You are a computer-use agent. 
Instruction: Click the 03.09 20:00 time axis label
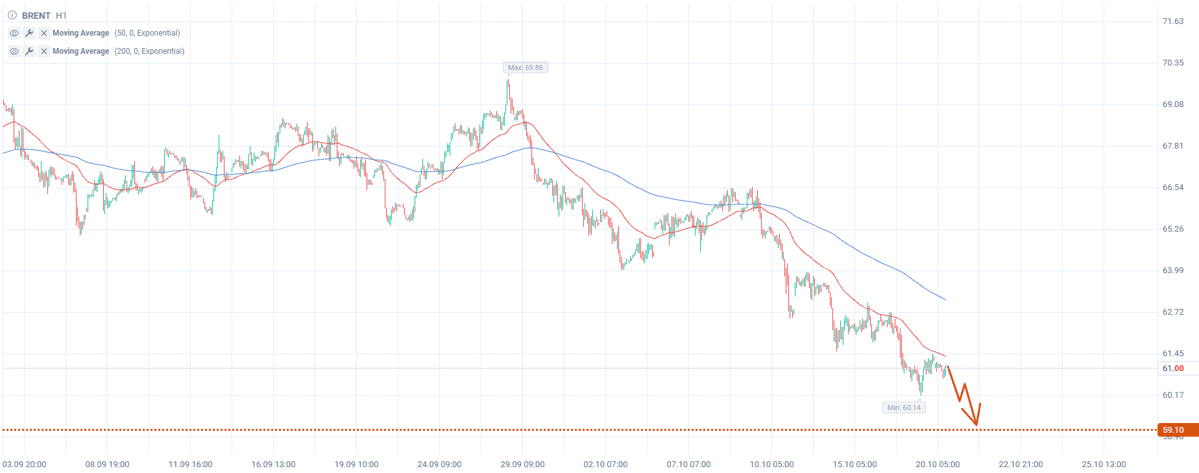25,465
